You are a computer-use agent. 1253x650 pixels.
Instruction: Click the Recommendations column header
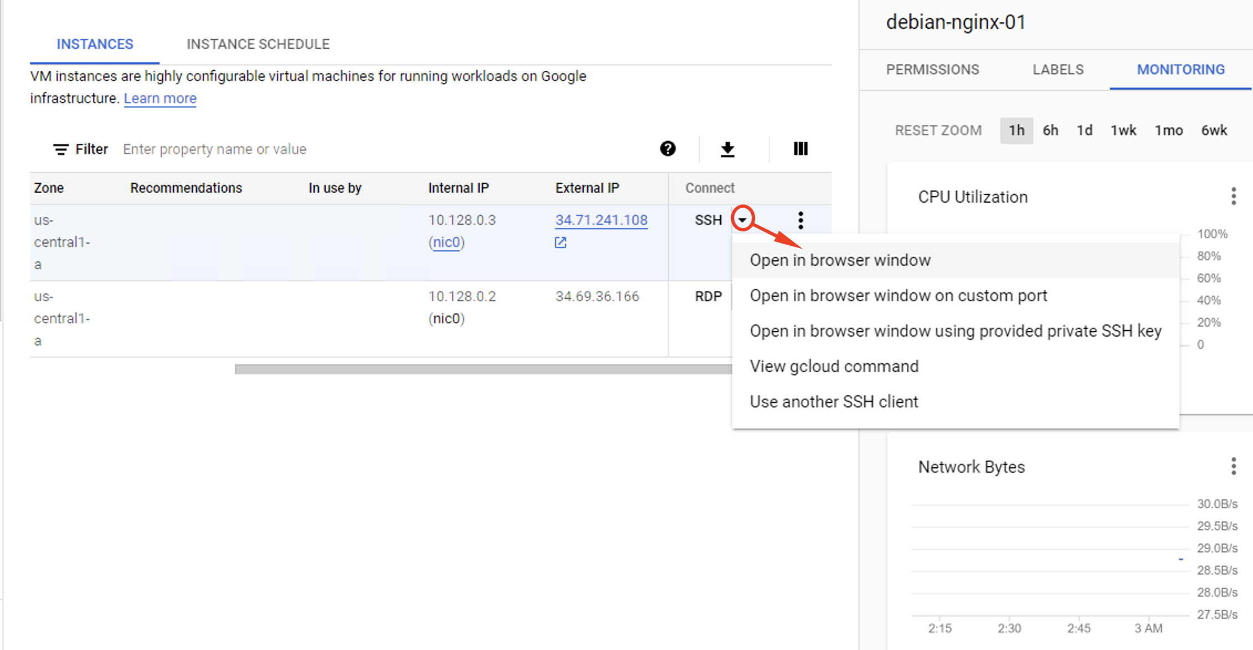click(186, 188)
